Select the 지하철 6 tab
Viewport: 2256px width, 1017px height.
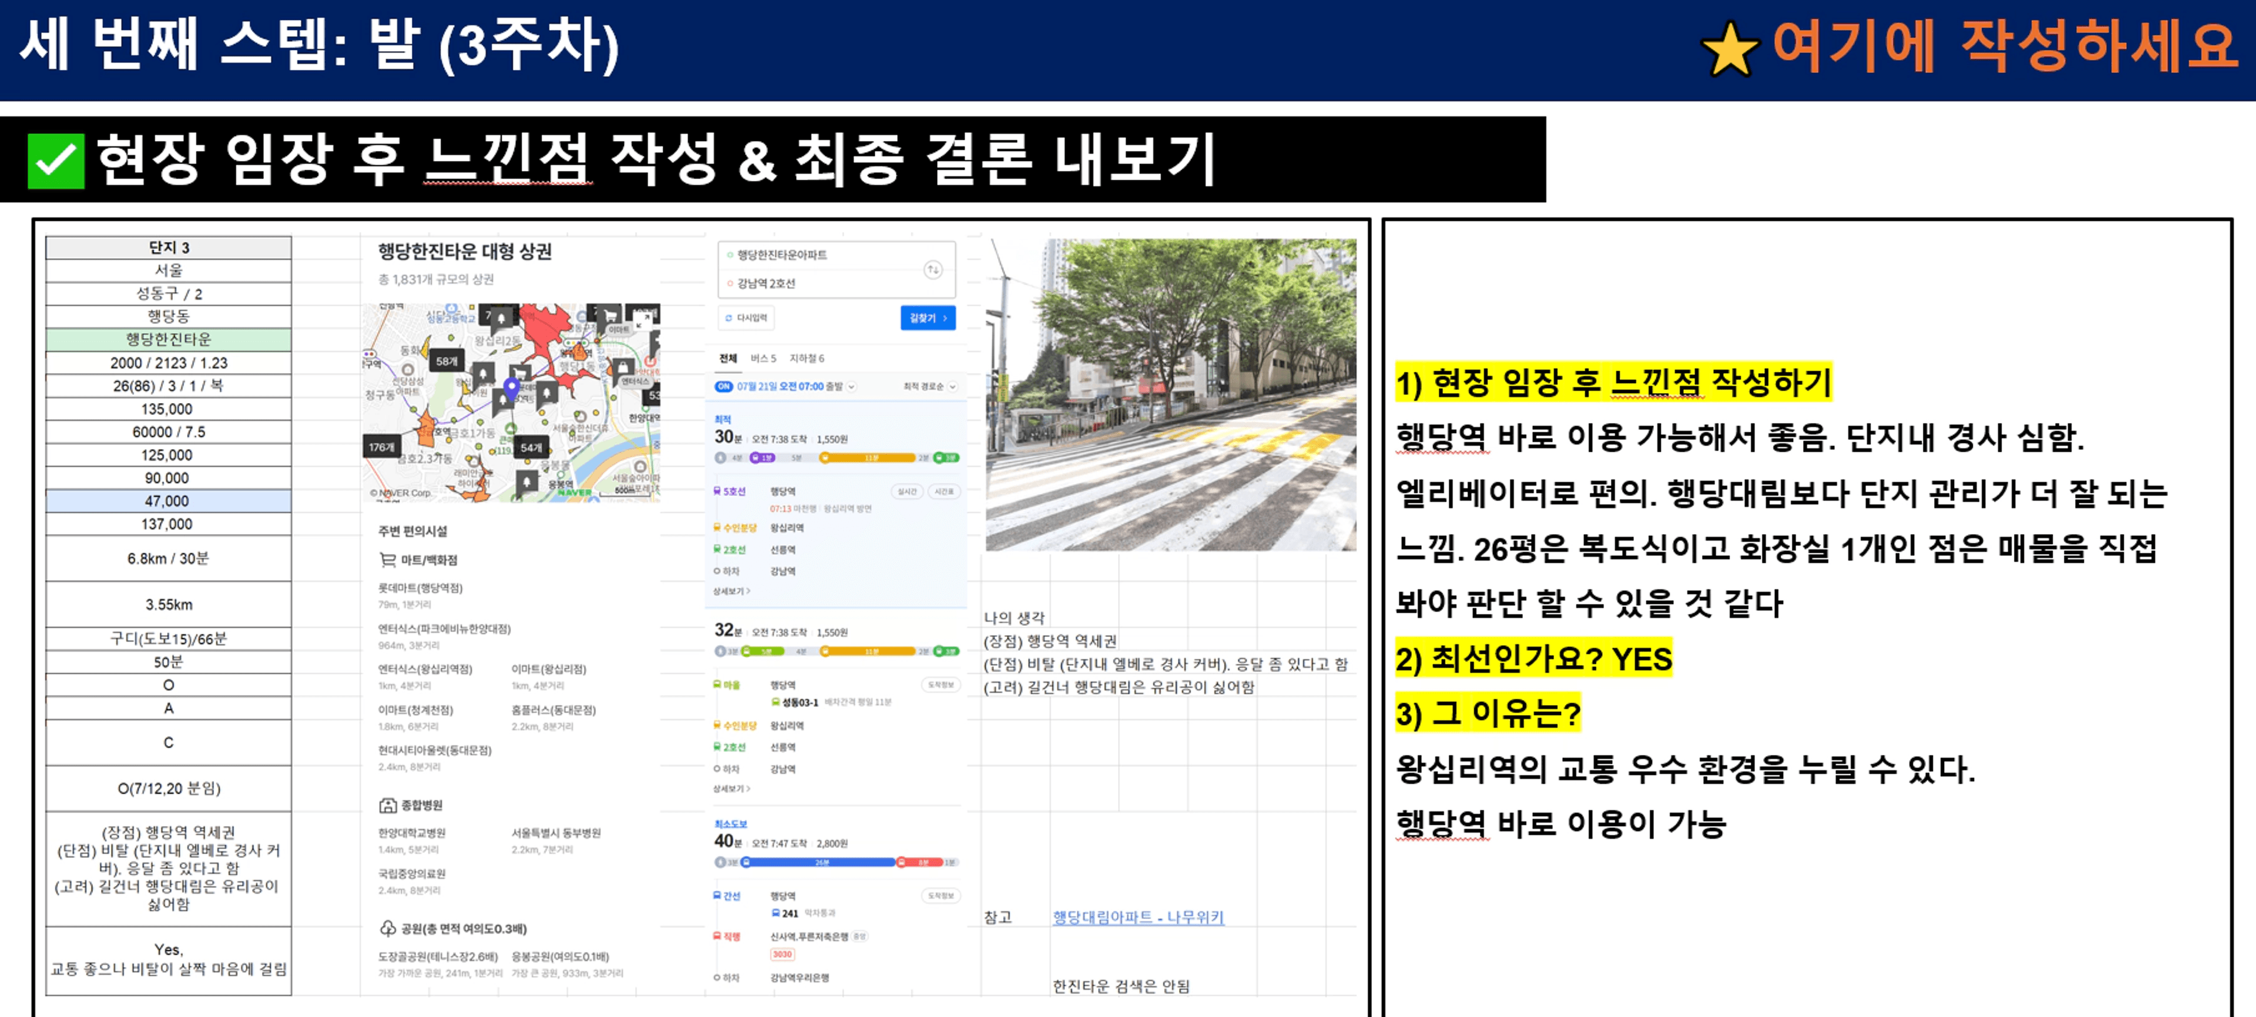pos(807,358)
